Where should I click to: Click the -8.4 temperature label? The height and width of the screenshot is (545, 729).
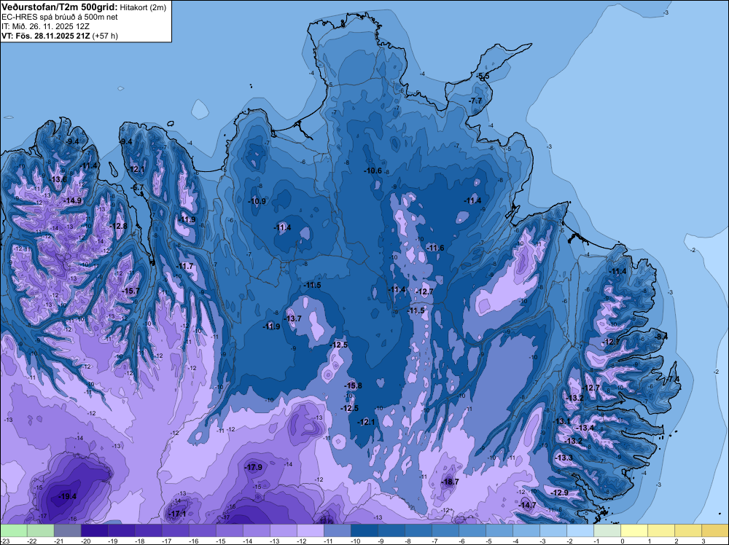660,337
